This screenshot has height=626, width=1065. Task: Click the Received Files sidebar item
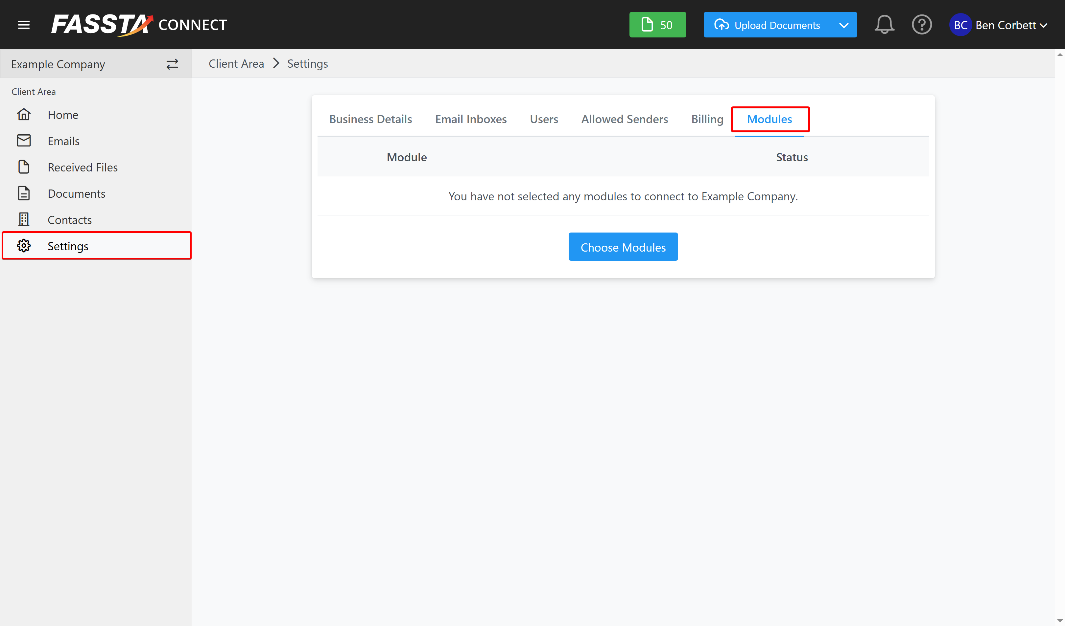coord(83,167)
